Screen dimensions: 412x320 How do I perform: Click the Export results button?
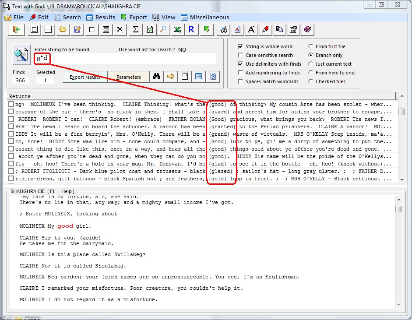tap(85, 77)
